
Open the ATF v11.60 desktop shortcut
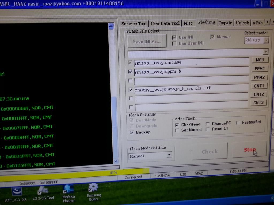[17, 193]
